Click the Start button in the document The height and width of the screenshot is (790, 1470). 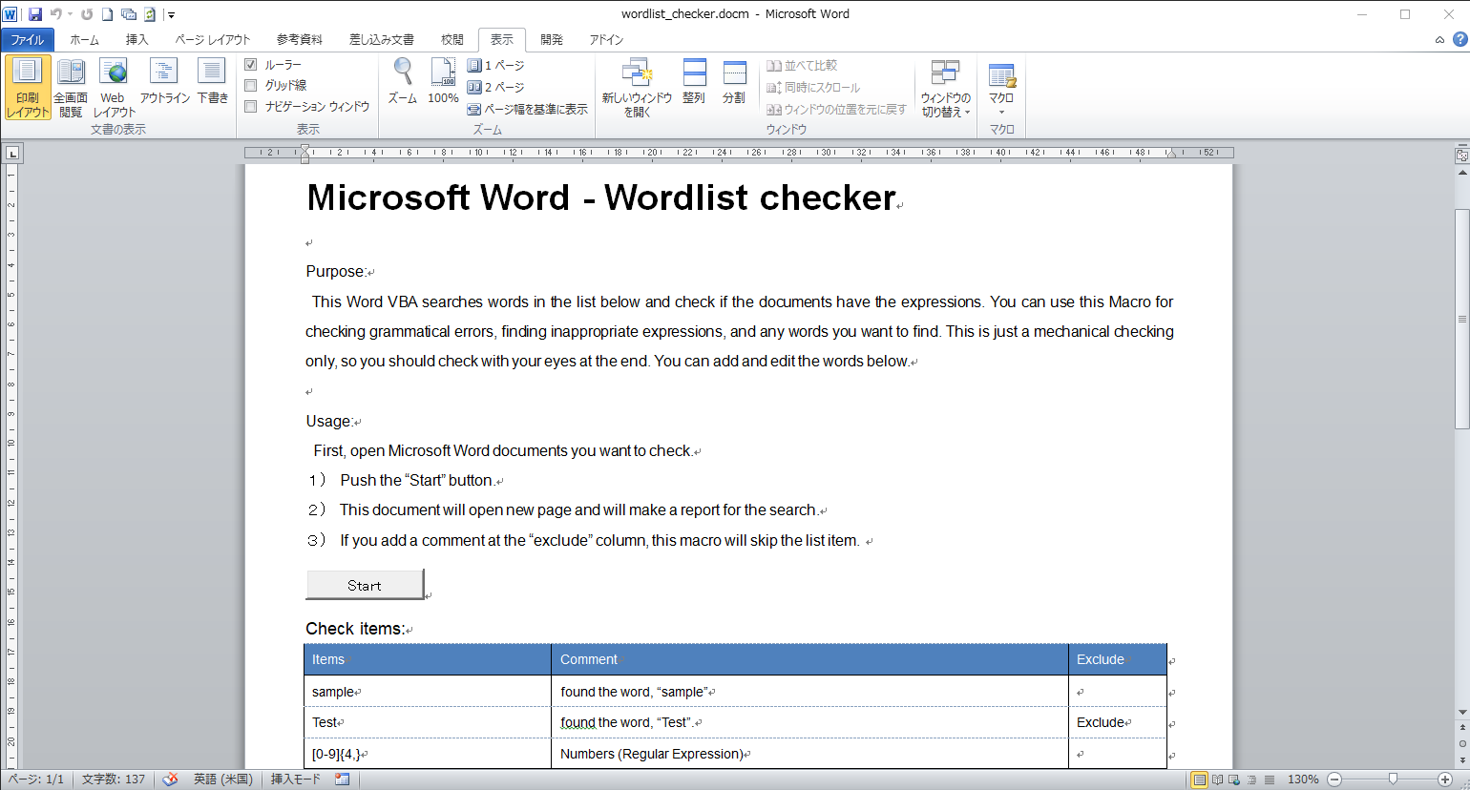pos(365,585)
